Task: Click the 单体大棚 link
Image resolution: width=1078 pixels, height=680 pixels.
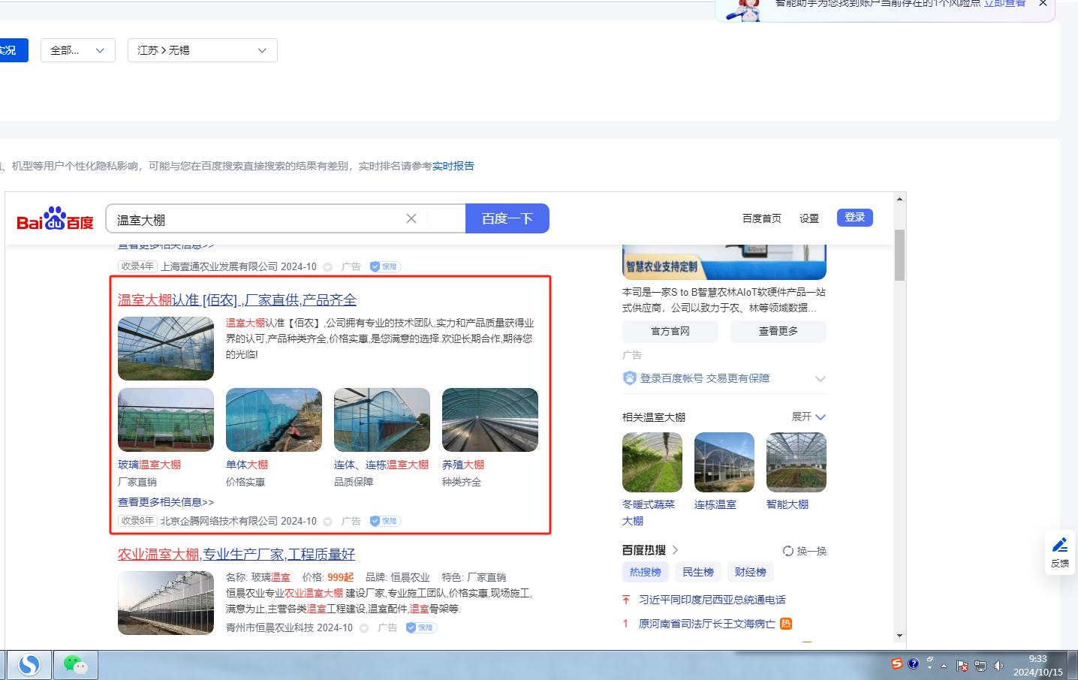Action: (x=247, y=465)
